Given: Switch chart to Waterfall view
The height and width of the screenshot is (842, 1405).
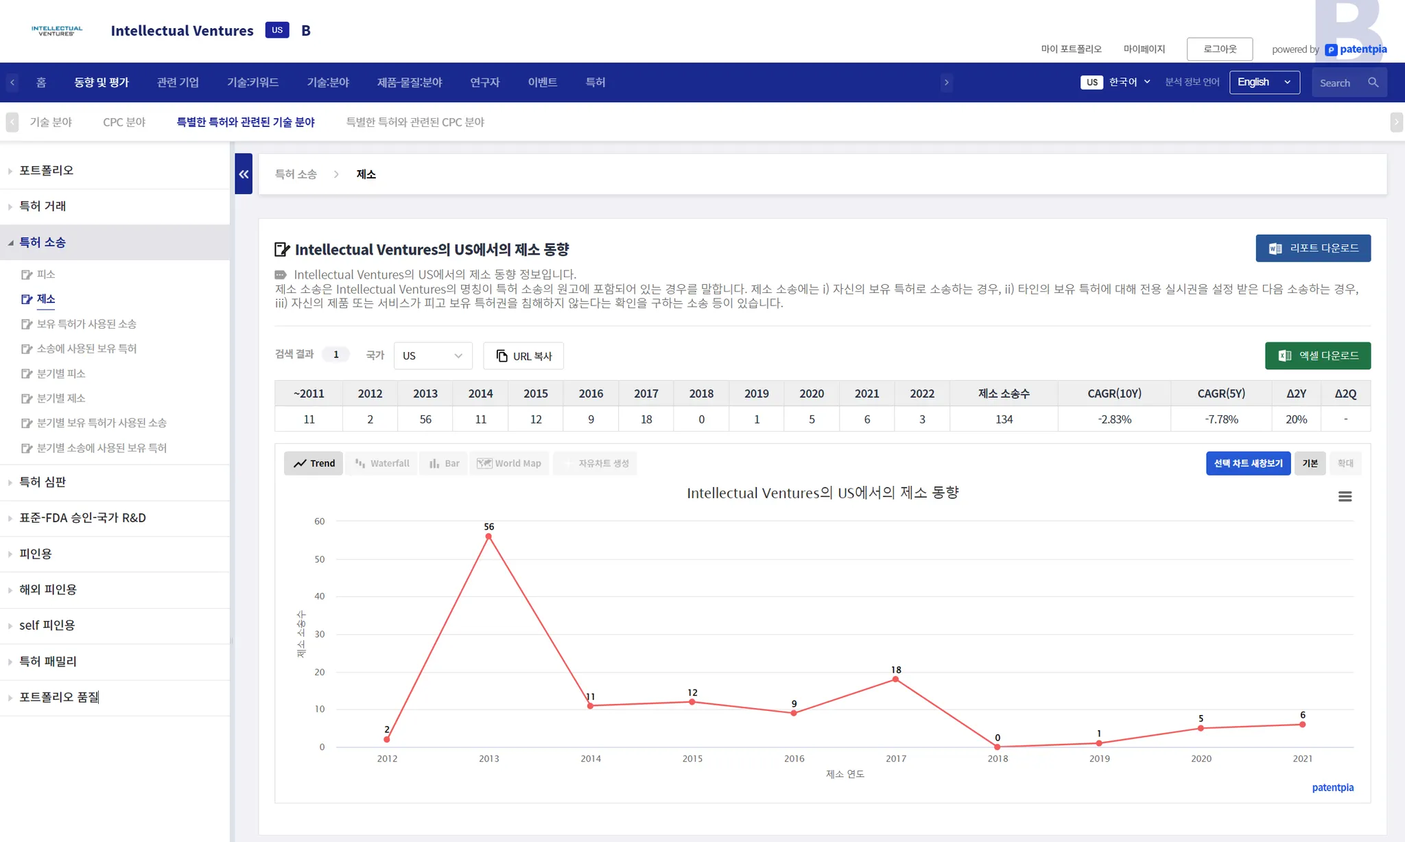Looking at the screenshot, I should click(x=382, y=463).
